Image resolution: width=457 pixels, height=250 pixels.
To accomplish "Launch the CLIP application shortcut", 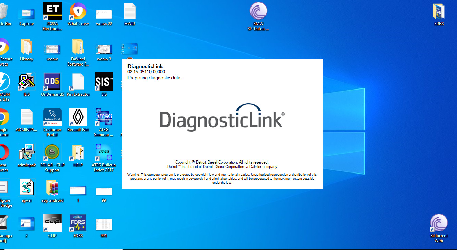I will point(52,225).
